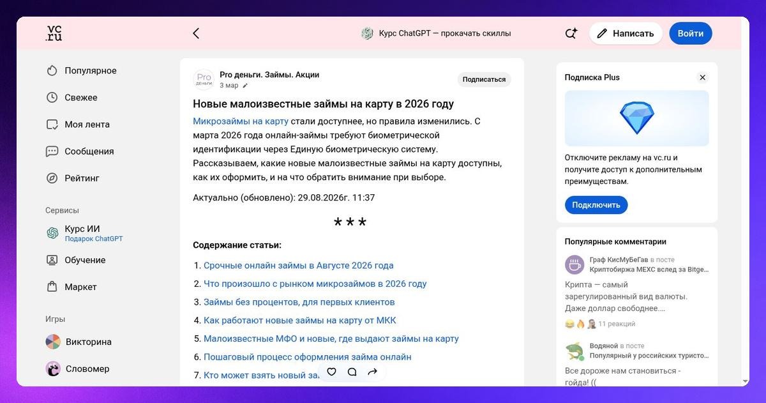
Task: Click the vc.ru logo
Action: (x=54, y=33)
